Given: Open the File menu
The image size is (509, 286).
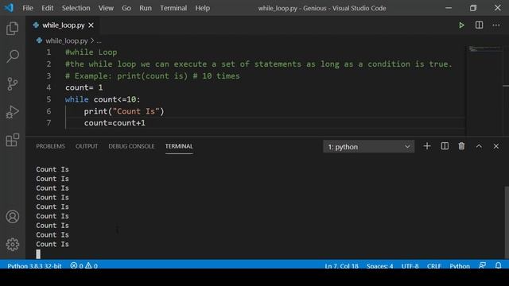Looking at the screenshot, I should [x=28, y=8].
